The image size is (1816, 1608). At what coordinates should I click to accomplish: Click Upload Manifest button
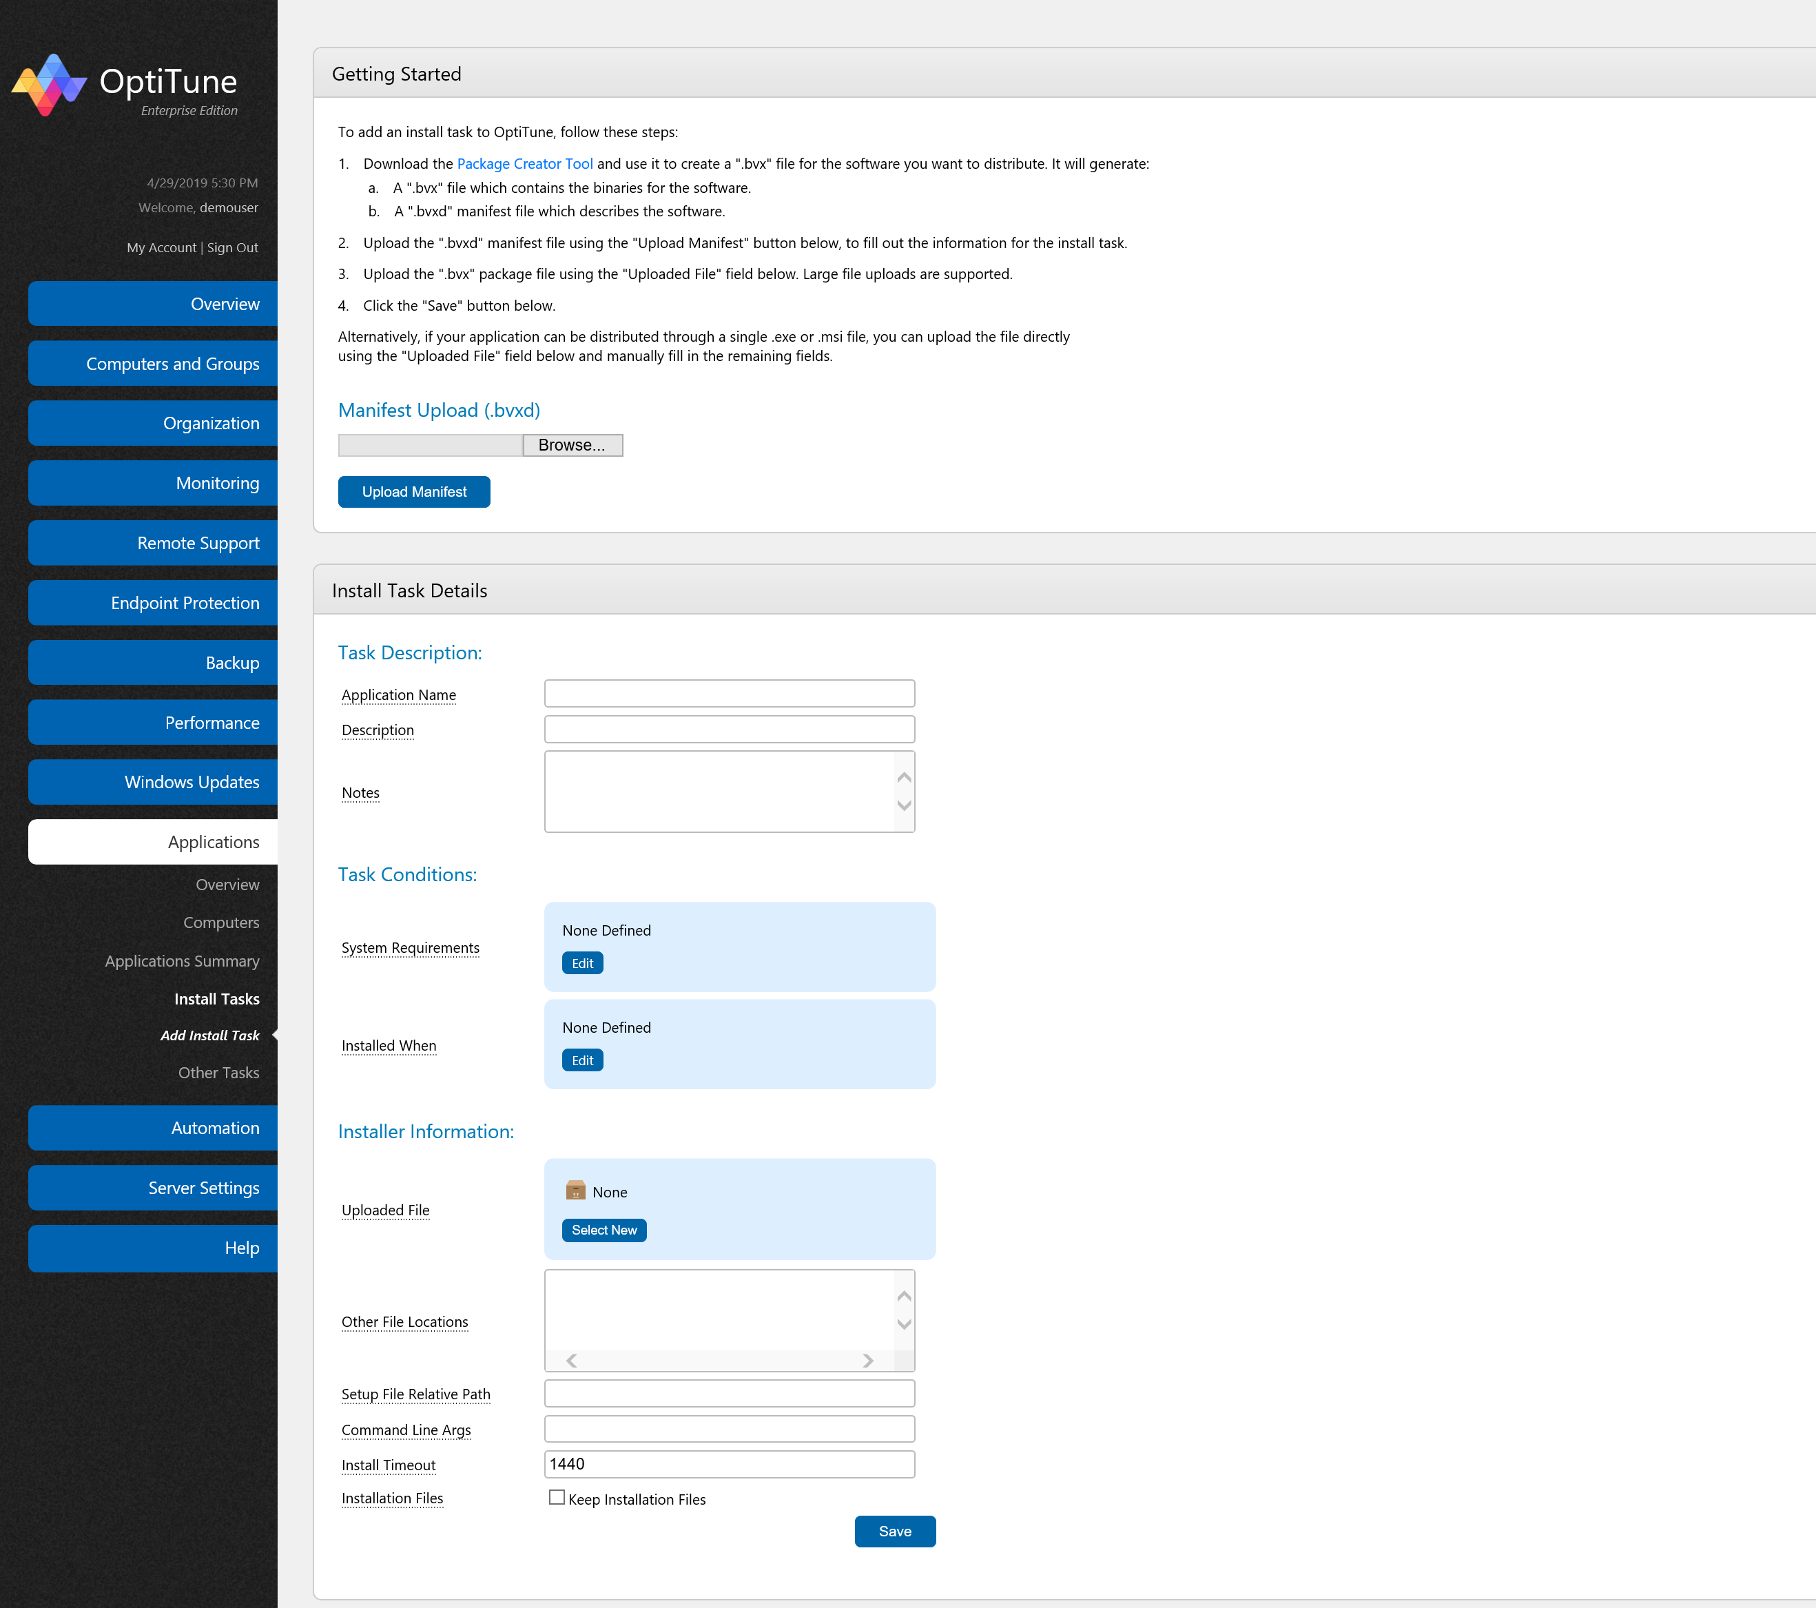point(413,491)
